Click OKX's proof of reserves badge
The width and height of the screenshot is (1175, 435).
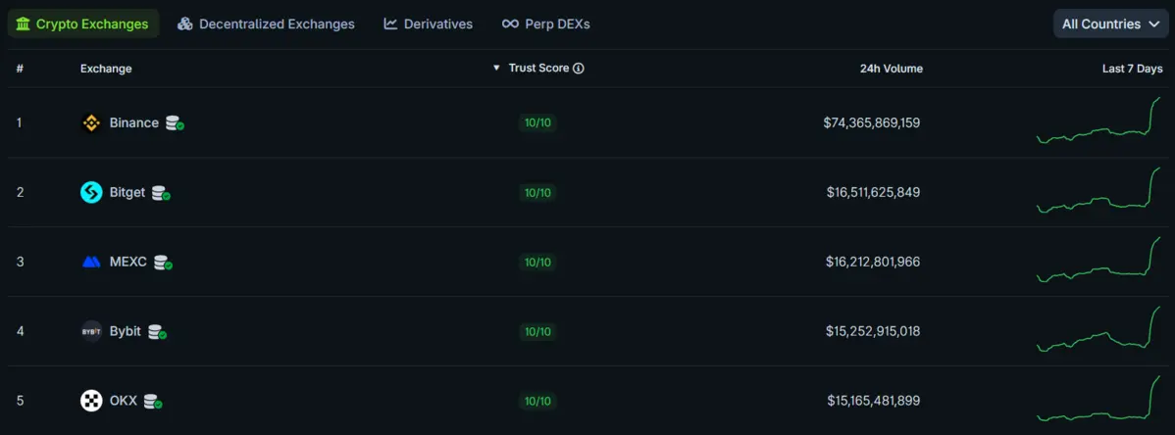pyautogui.click(x=153, y=401)
